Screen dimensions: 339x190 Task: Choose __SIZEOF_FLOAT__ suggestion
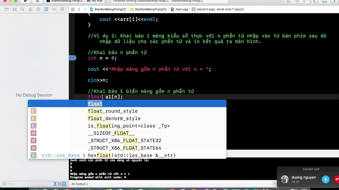(127, 133)
